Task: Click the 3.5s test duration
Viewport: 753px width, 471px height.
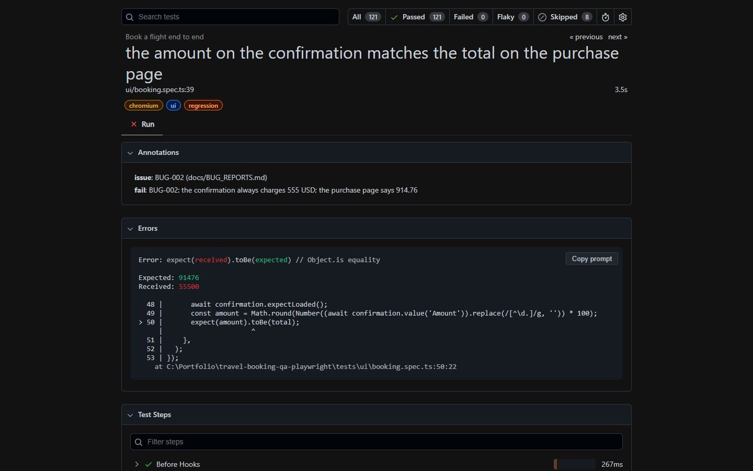Action: click(621, 90)
